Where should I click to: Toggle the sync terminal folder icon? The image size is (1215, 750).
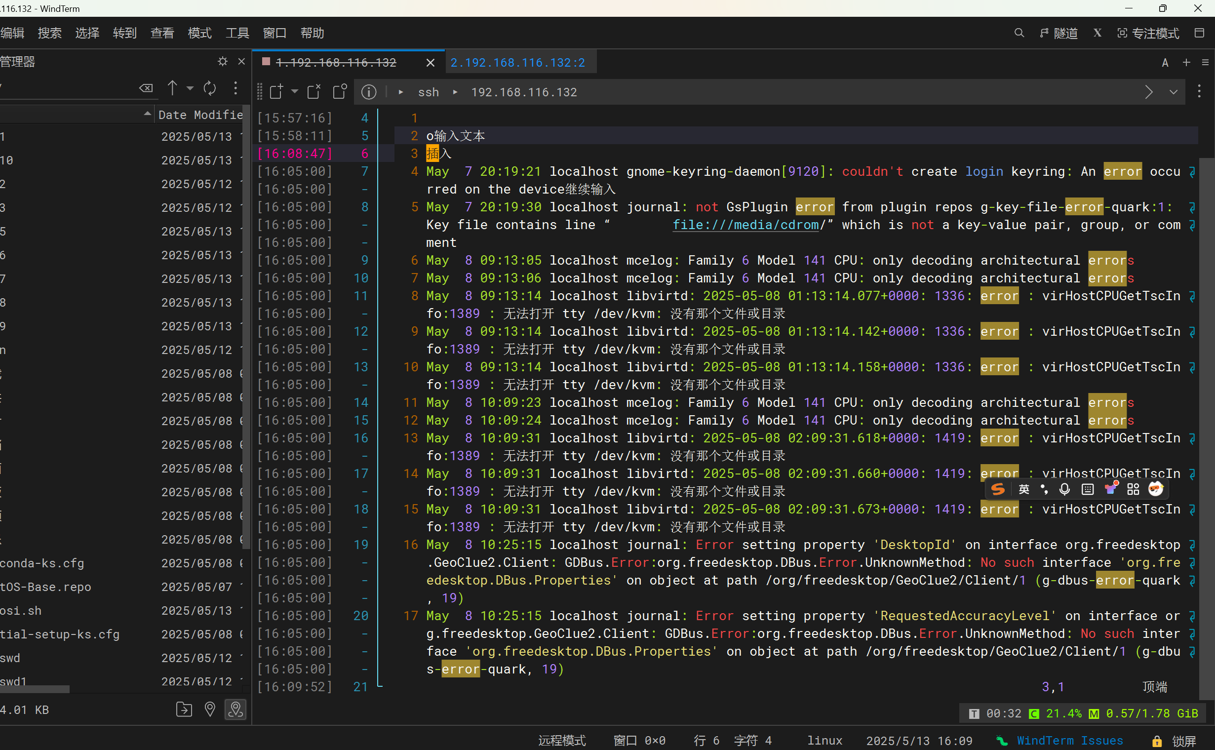click(x=235, y=710)
